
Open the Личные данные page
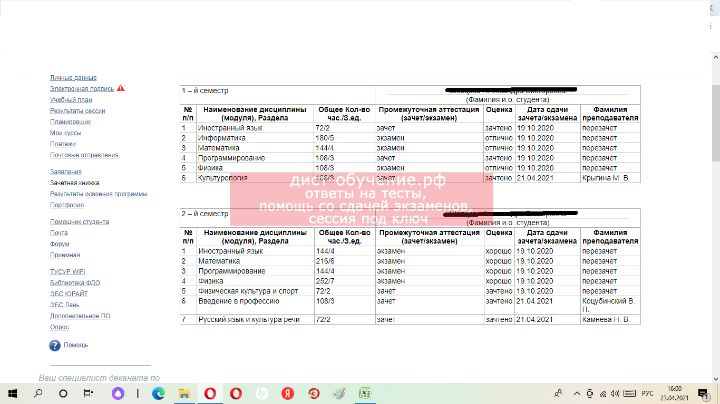[73, 78]
